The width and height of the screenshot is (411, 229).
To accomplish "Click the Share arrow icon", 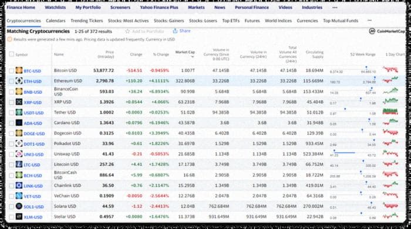I will pos(175,31).
